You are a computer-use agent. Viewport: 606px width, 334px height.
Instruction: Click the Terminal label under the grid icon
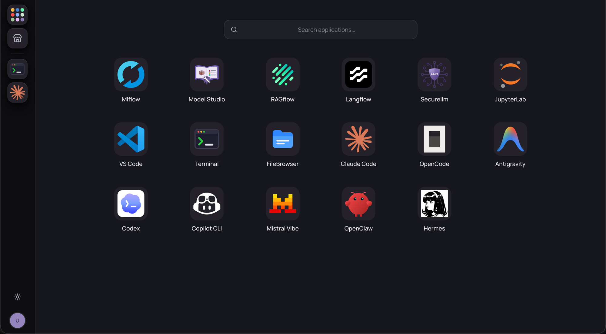pos(207,164)
